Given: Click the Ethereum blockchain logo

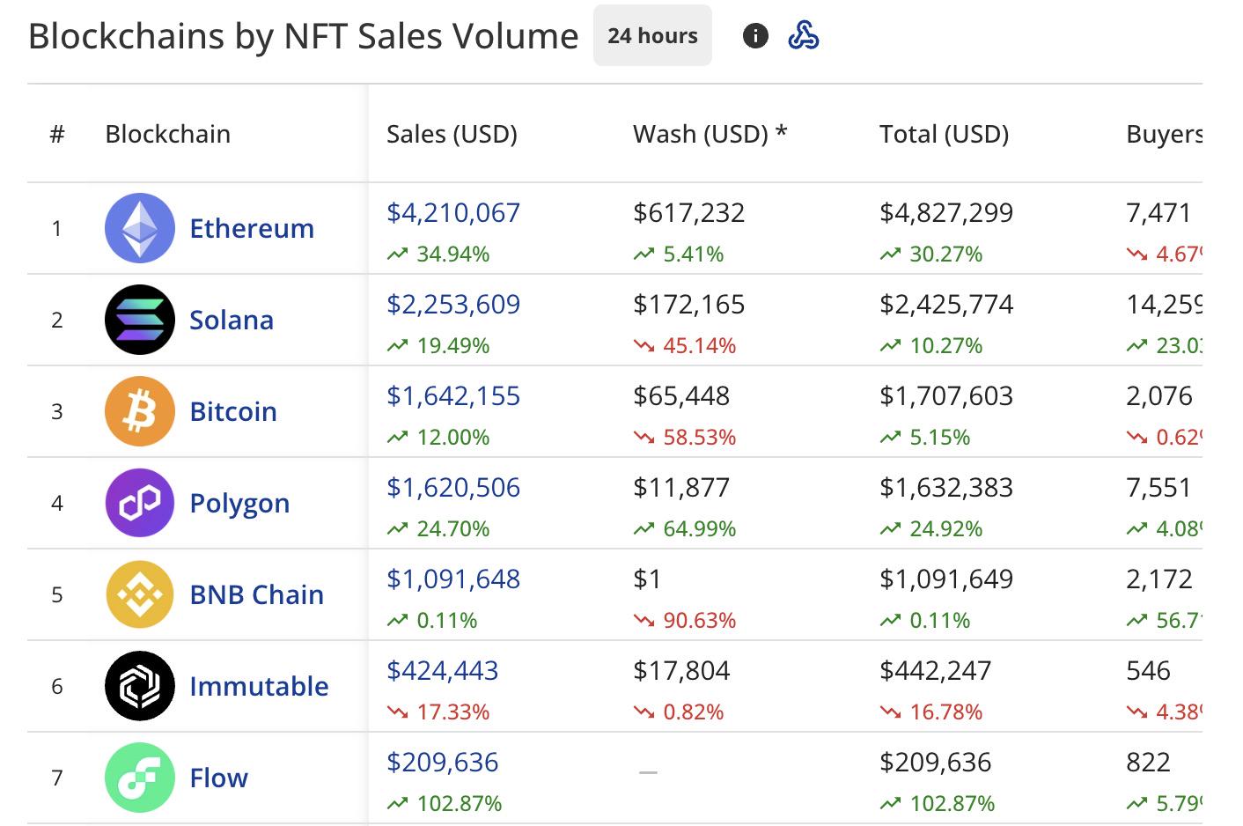Looking at the screenshot, I should (x=139, y=228).
